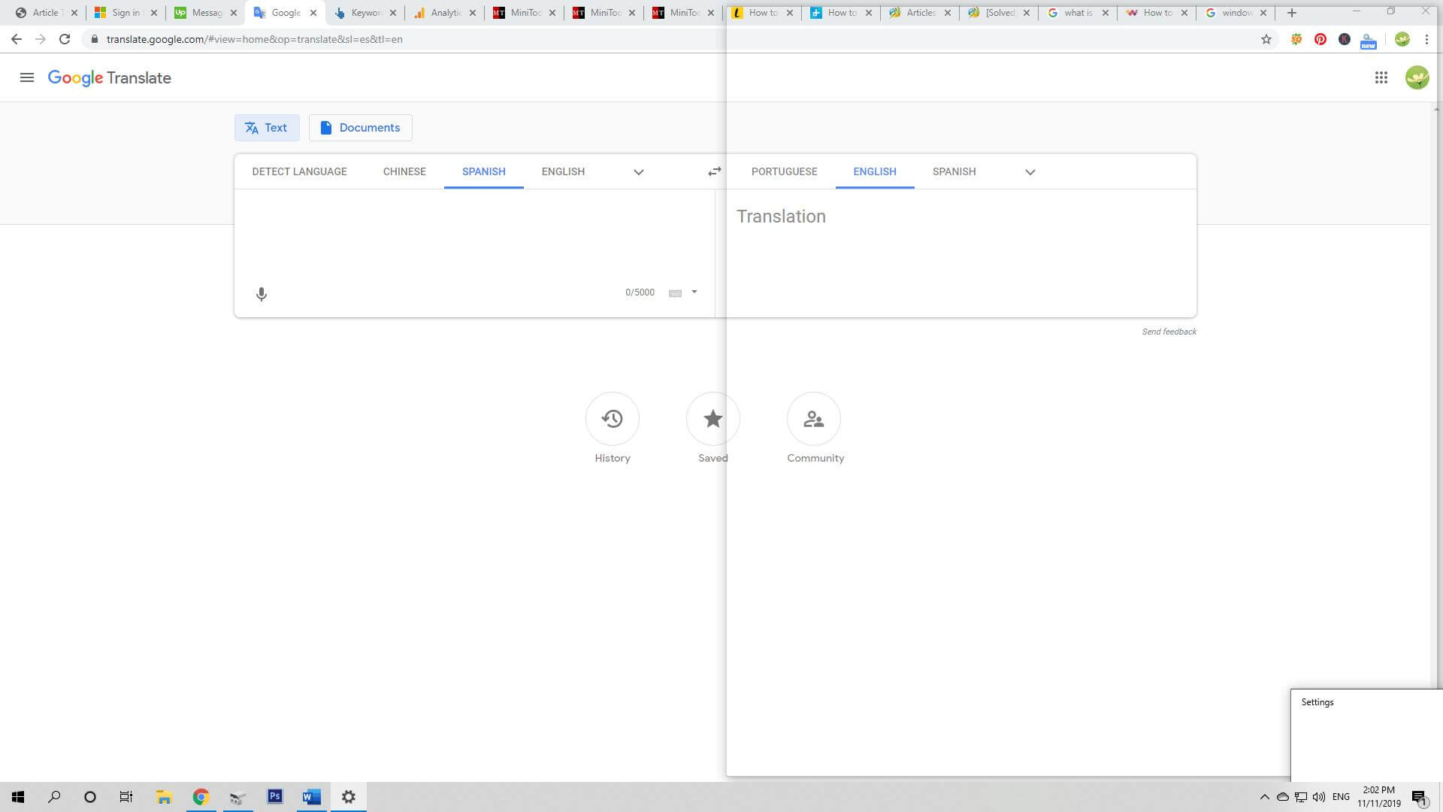Open Chrome from the taskbar
This screenshot has height=812, width=1443.
pyautogui.click(x=201, y=797)
